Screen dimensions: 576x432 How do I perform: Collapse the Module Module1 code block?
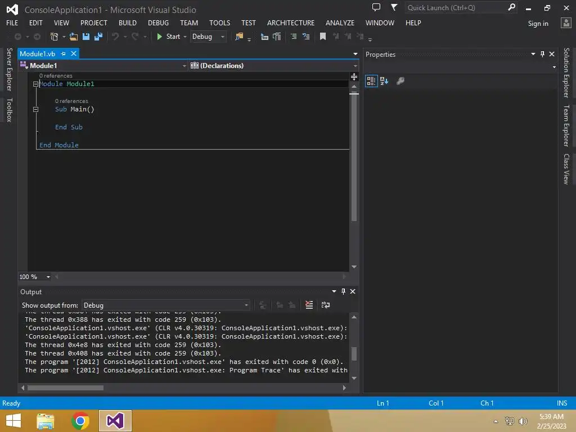pyautogui.click(x=35, y=84)
